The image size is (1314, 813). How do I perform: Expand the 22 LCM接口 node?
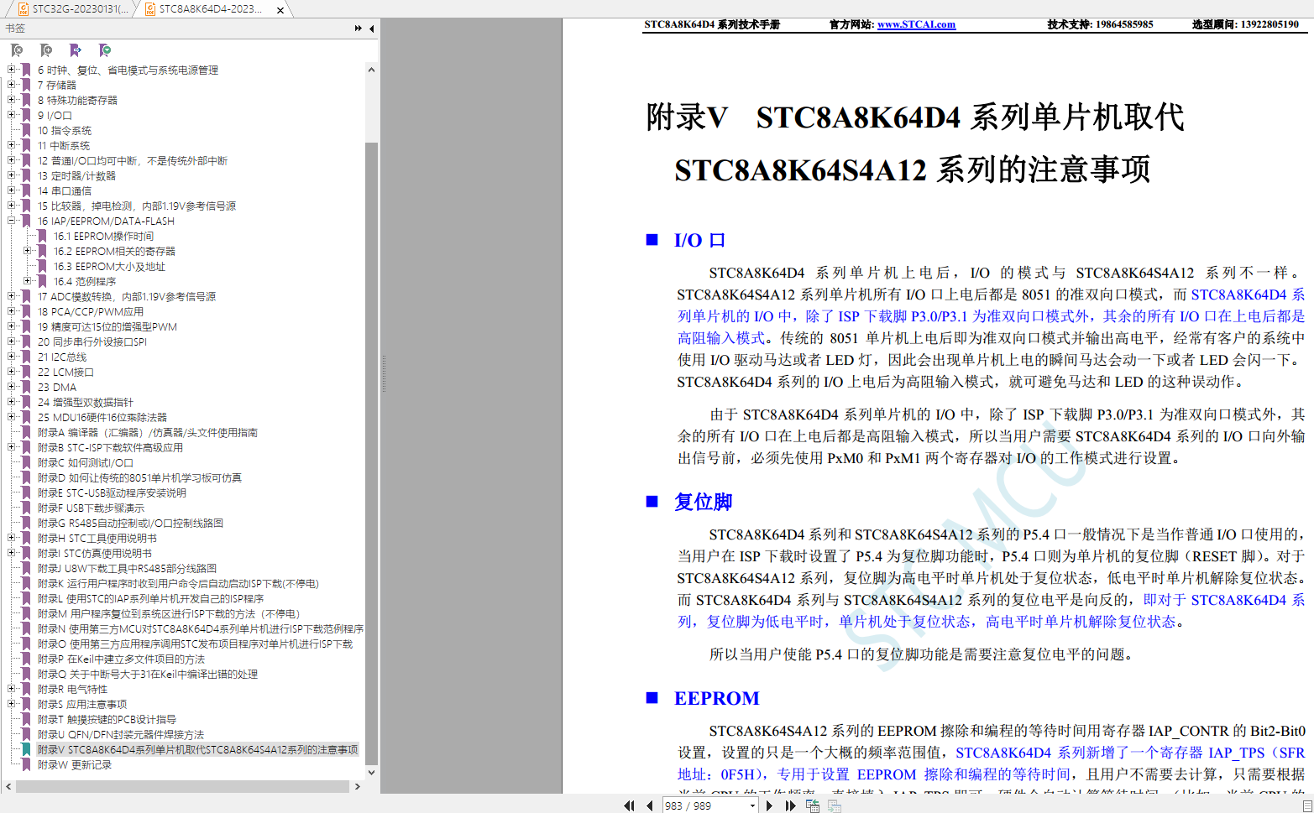click(x=12, y=372)
